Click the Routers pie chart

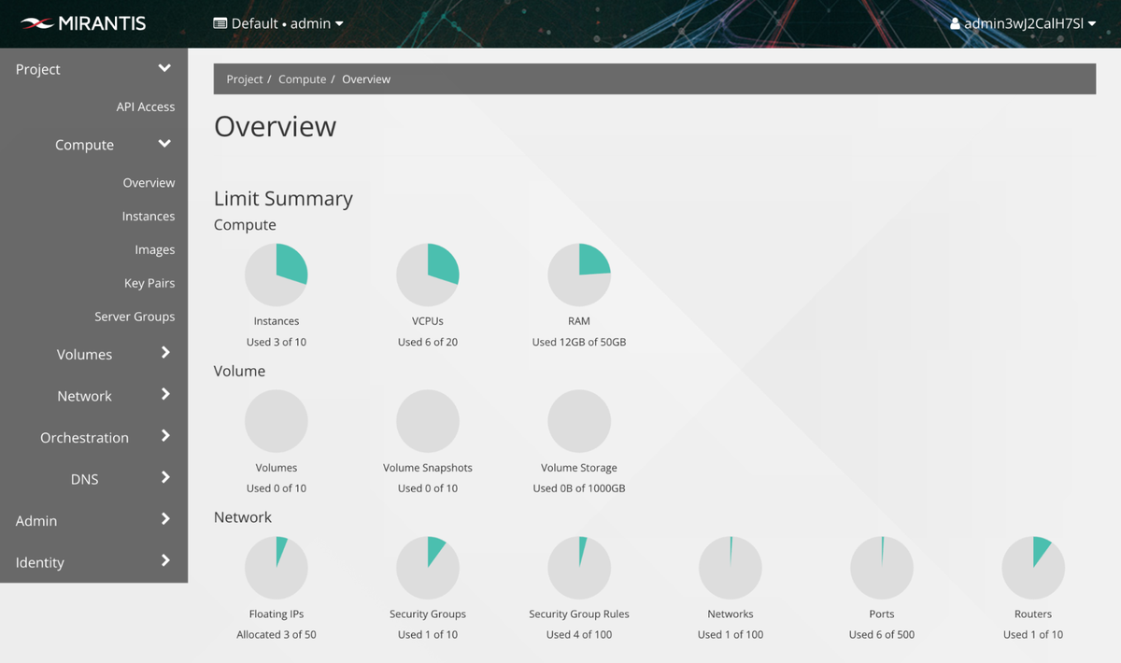click(1033, 568)
